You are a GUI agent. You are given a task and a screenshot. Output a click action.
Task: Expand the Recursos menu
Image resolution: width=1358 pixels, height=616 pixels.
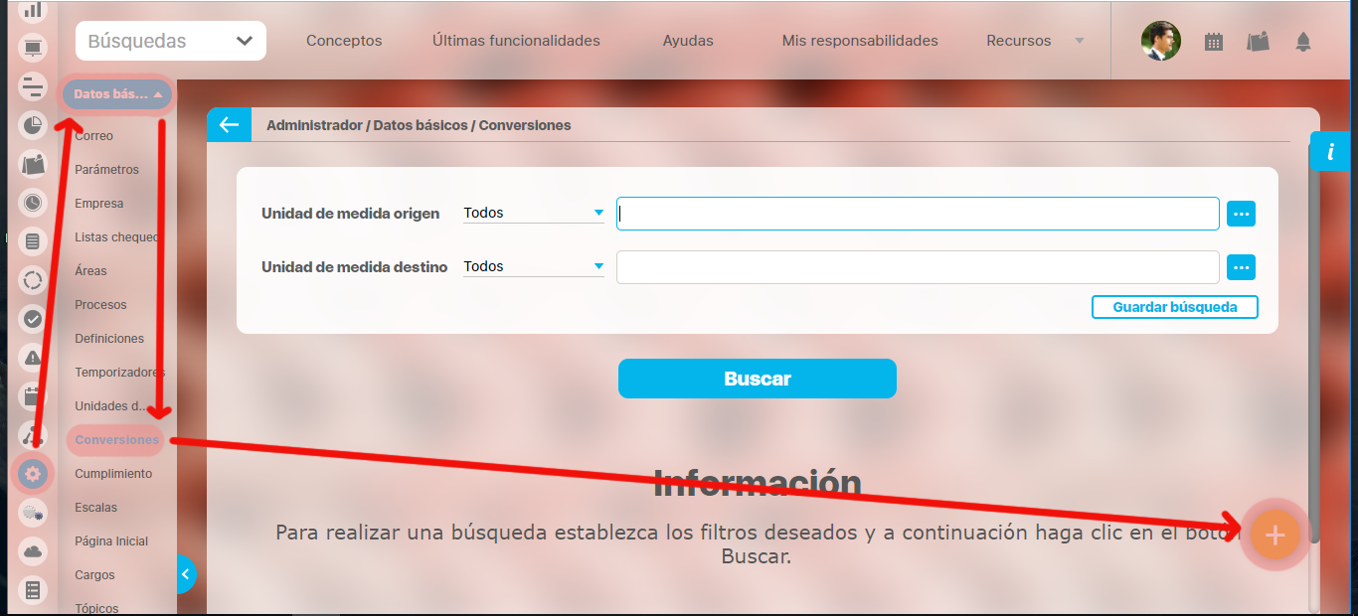point(1034,41)
